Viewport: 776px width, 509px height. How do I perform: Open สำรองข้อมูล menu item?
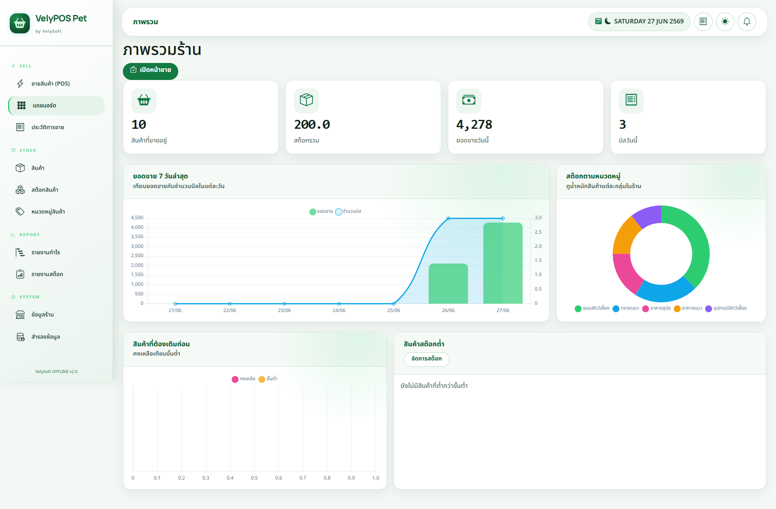(x=56, y=337)
